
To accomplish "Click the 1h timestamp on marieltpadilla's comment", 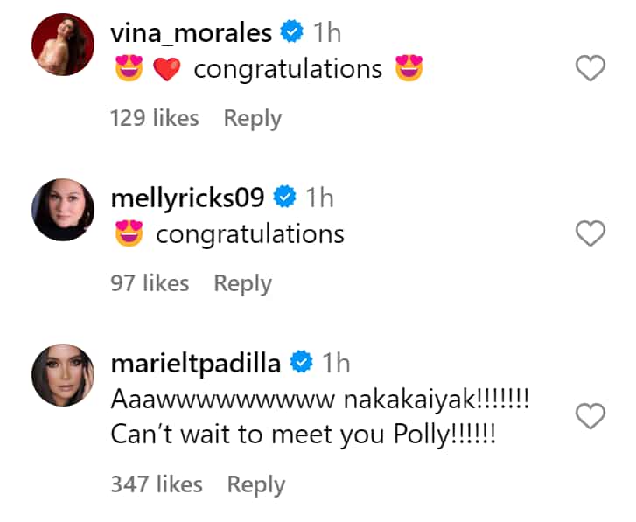I will point(336,363).
